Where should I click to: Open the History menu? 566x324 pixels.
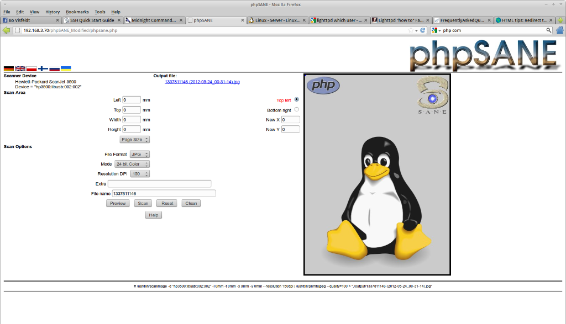point(53,12)
